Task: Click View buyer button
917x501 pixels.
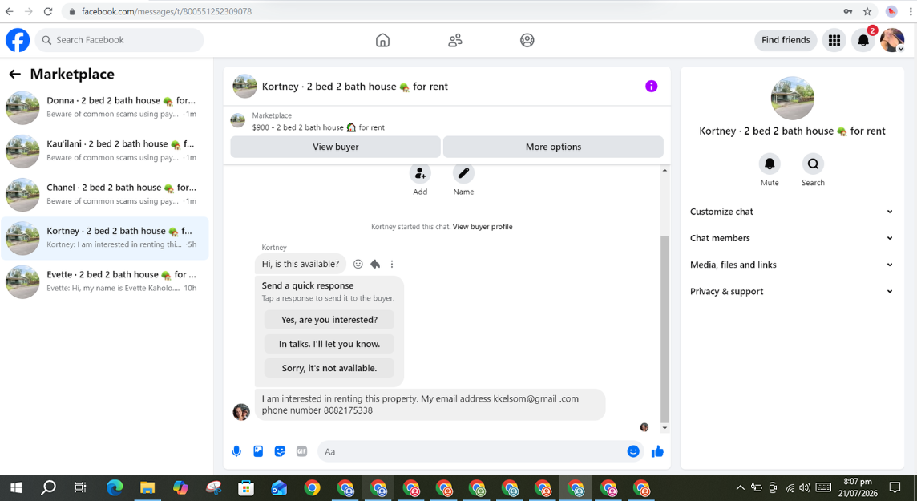Action: [335, 147]
